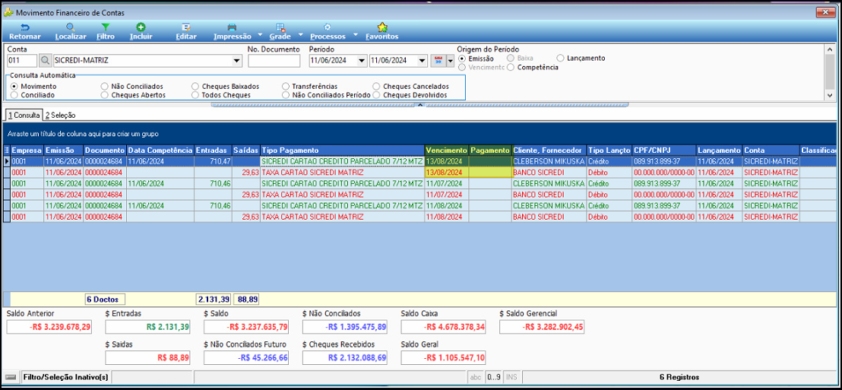Click the Grade toolbar icon
The image size is (842, 390).
click(280, 27)
